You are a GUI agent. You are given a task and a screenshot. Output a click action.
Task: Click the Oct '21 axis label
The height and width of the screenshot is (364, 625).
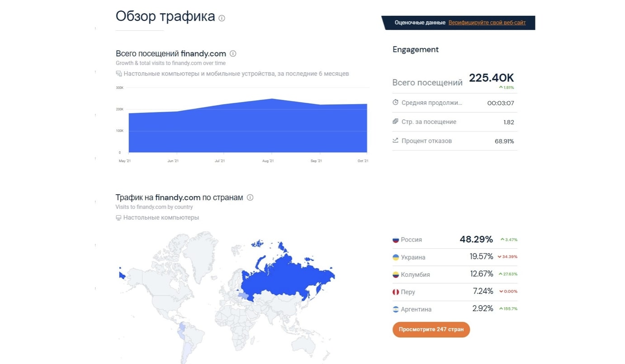coord(363,161)
